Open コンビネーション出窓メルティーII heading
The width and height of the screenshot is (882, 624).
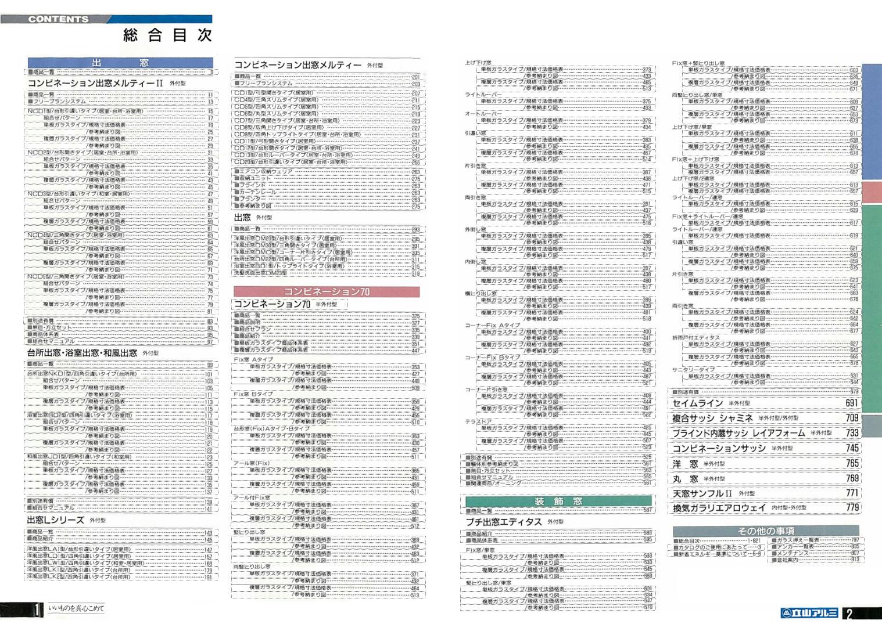point(95,83)
